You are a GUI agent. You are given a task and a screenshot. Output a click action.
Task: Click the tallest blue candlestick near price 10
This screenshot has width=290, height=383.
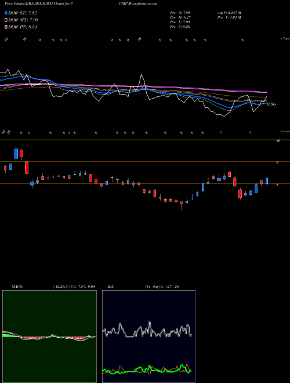pyautogui.click(x=16, y=153)
